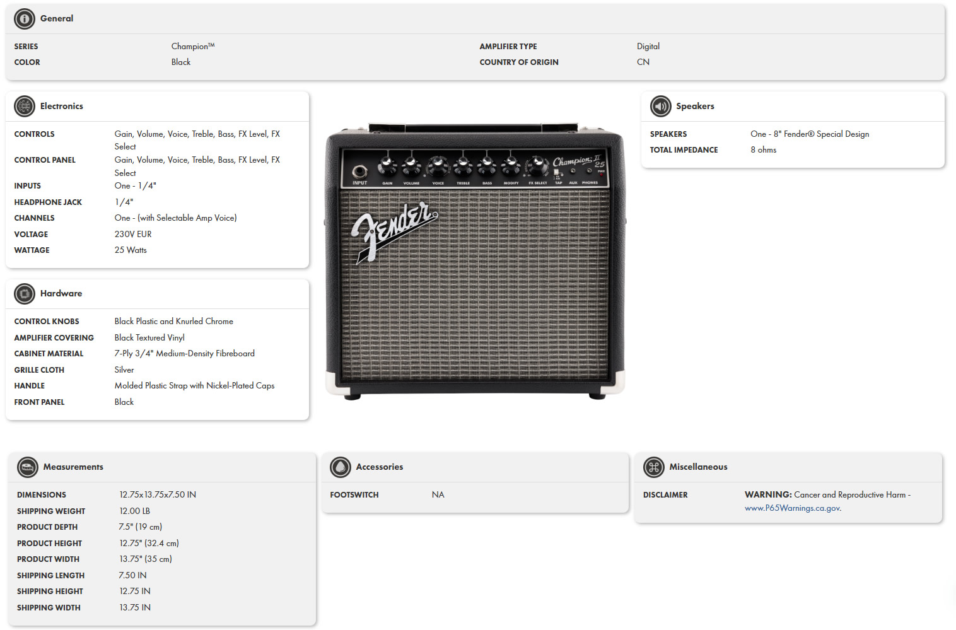Click the Measurements section icon
The width and height of the screenshot is (956, 630).
[28, 467]
